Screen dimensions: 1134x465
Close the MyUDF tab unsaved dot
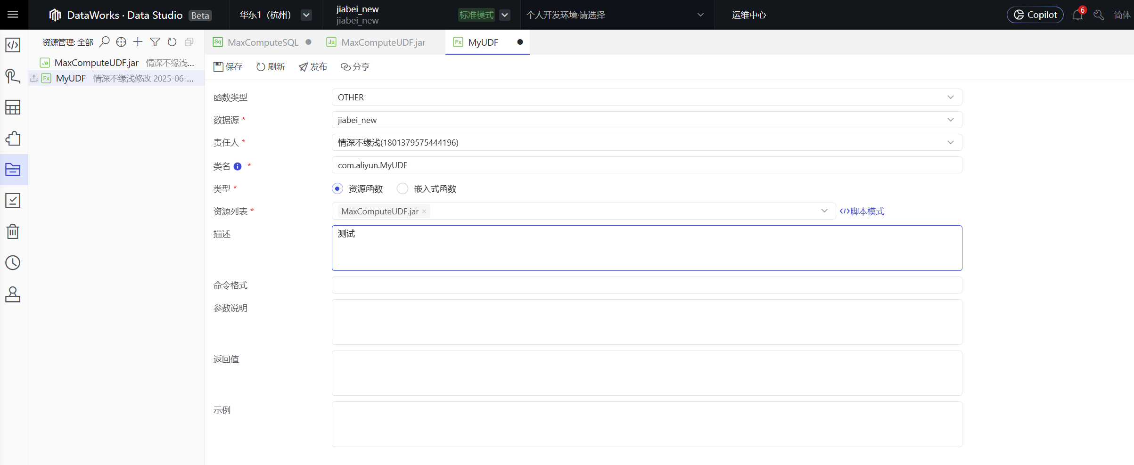click(x=520, y=42)
